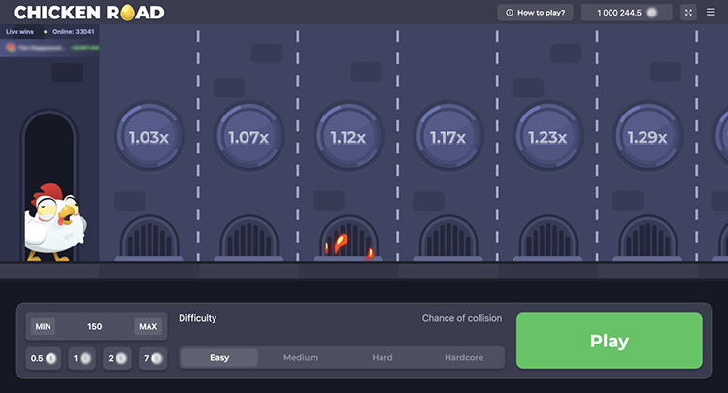Click the 1.12x multiplier coin above flames

click(347, 138)
